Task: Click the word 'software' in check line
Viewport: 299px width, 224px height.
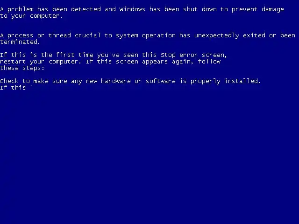Action: tap(161, 81)
